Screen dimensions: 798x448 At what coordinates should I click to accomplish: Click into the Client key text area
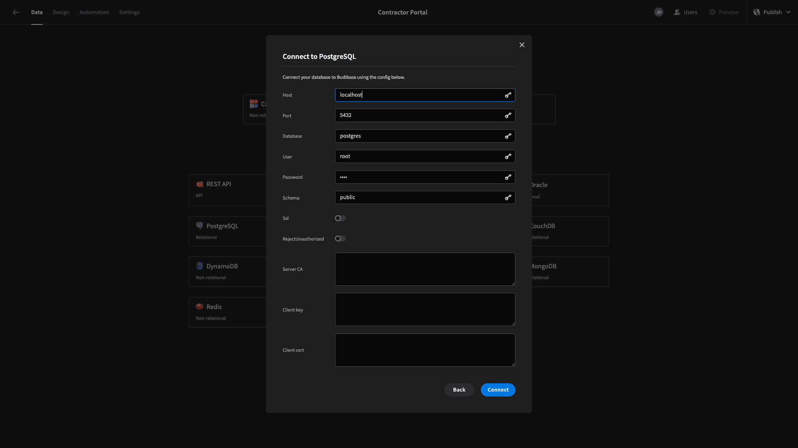(x=425, y=309)
